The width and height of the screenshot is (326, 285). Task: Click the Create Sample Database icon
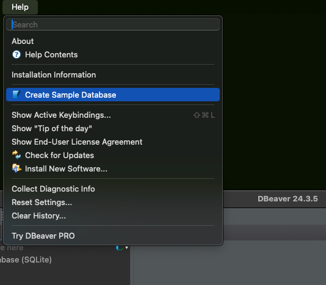click(x=16, y=95)
